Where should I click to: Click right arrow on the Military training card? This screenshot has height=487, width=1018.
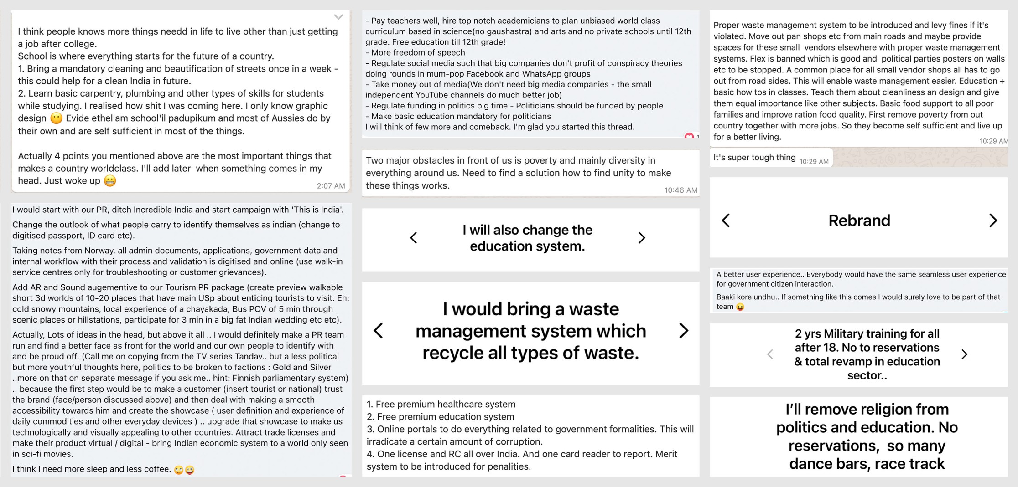[x=964, y=354]
